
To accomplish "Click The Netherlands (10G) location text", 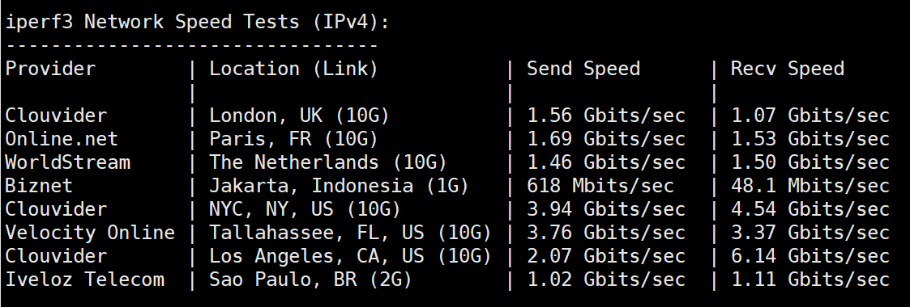I will pos(328,162).
